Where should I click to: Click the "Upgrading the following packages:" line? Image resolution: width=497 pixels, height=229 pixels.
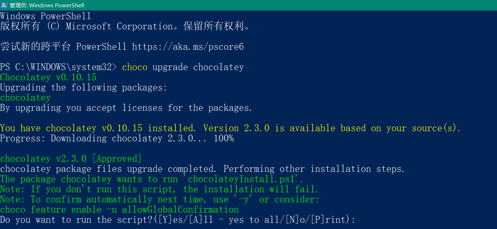[83, 88]
